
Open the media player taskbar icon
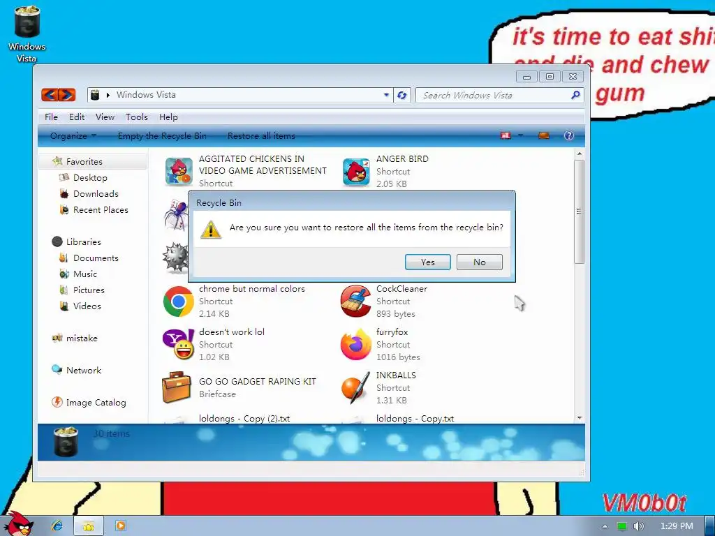click(120, 526)
